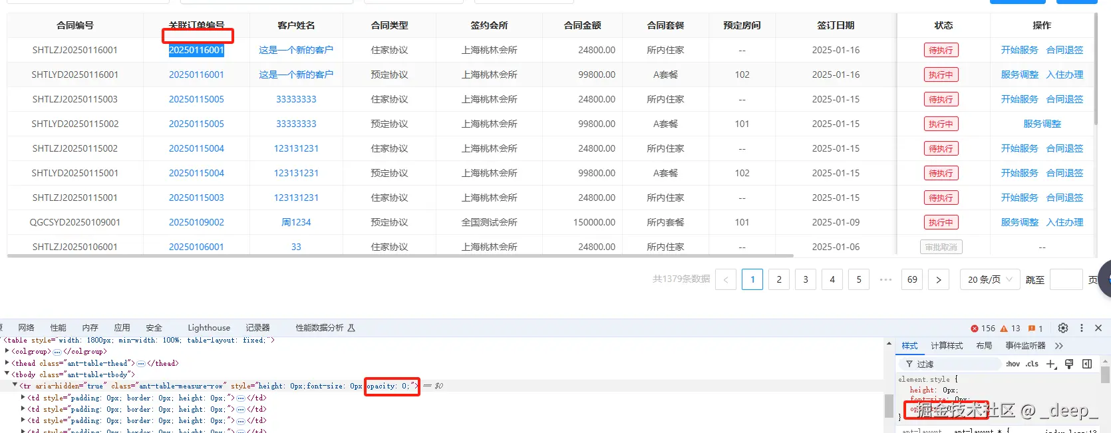Click the orange issues count badge

coord(1036,328)
